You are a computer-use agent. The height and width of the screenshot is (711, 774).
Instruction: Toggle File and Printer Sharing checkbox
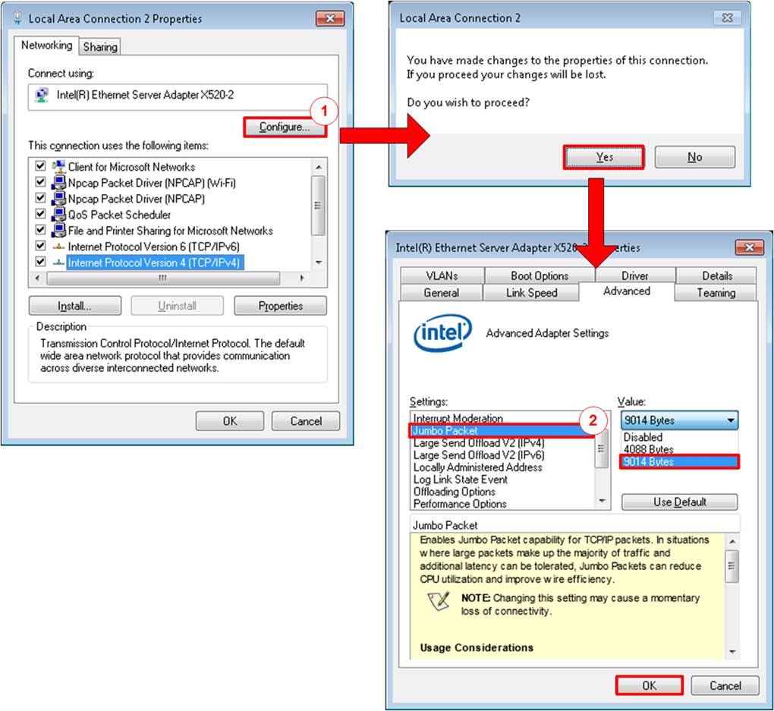(40, 230)
